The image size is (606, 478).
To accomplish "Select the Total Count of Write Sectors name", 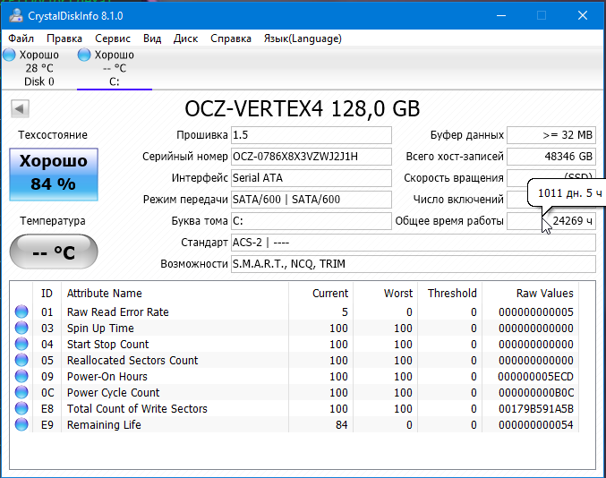I will click(137, 408).
